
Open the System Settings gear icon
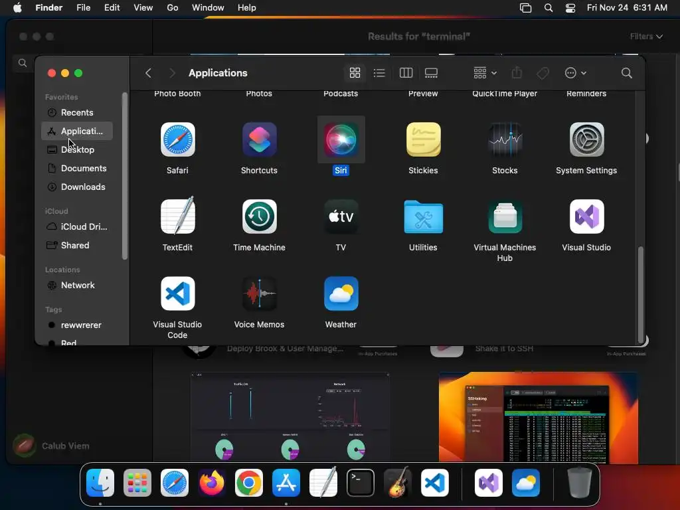point(586,139)
